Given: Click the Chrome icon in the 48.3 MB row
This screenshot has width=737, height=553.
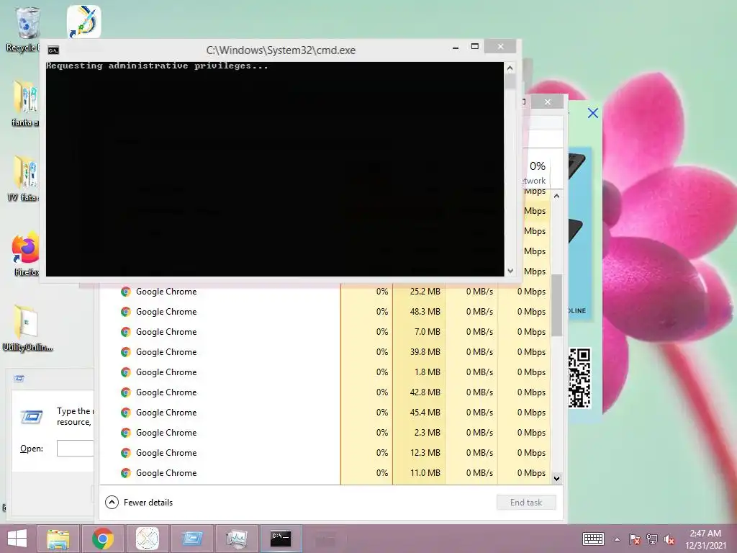Looking at the screenshot, I should [125, 312].
